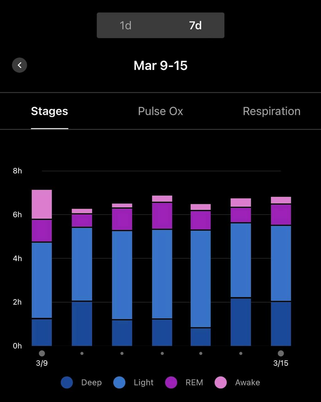Viewport: 321px width, 402px height.
Task: Select the 3/15 day marker dot
Action: (x=281, y=353)
